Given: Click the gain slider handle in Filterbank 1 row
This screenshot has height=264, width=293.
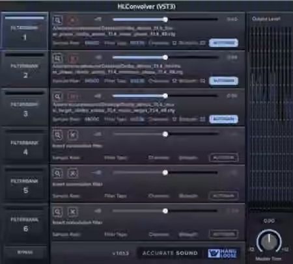Looking at the screenshot, I should coord(165,20).
